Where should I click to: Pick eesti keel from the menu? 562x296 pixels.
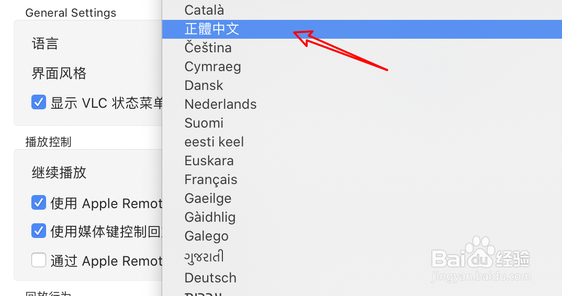coord(214,142)
